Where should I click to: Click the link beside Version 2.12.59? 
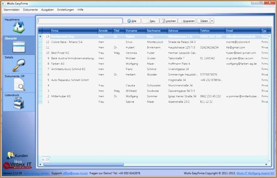pos(36,173)
